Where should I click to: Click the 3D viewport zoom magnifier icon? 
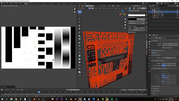pyautogui.click(x=125, y=19)
